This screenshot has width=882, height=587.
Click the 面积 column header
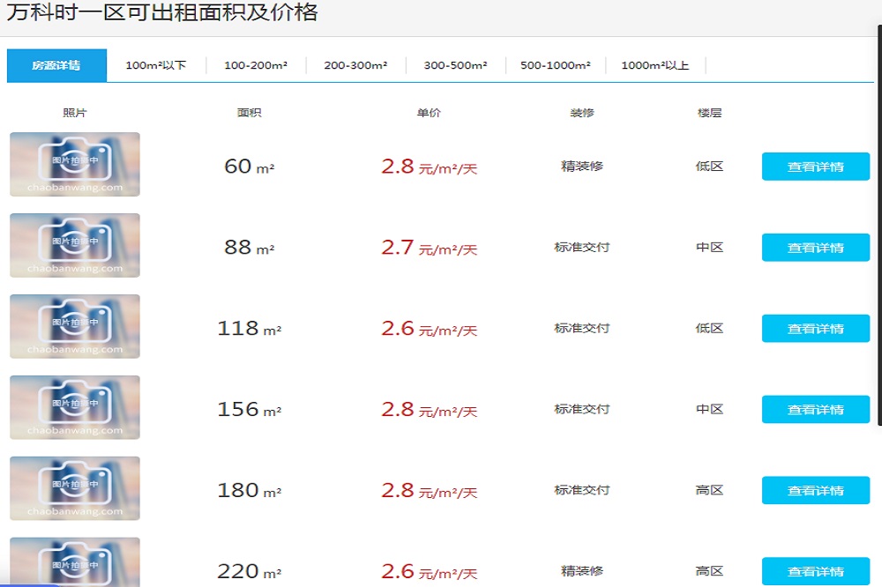pos(250,113)
